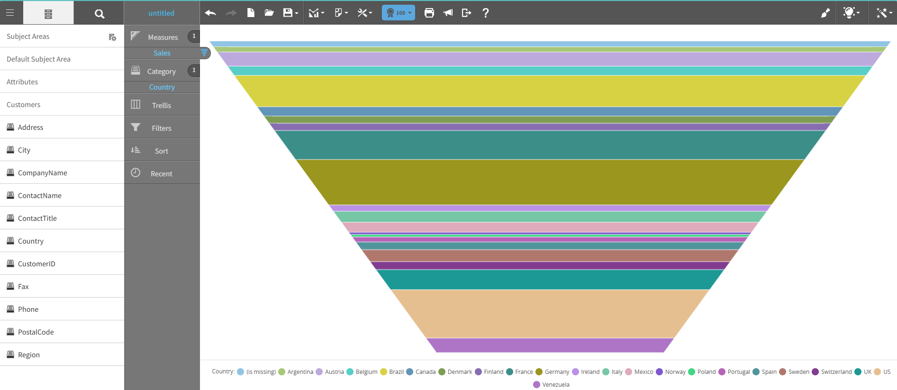This screenshot has height=390, width=897.
Task: Print the visualization
Action: (429, 13)
